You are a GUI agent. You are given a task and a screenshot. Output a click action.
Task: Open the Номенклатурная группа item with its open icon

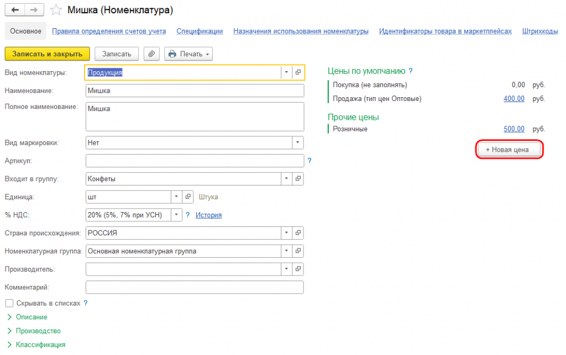pyautogui.click(x=298, y=251)
